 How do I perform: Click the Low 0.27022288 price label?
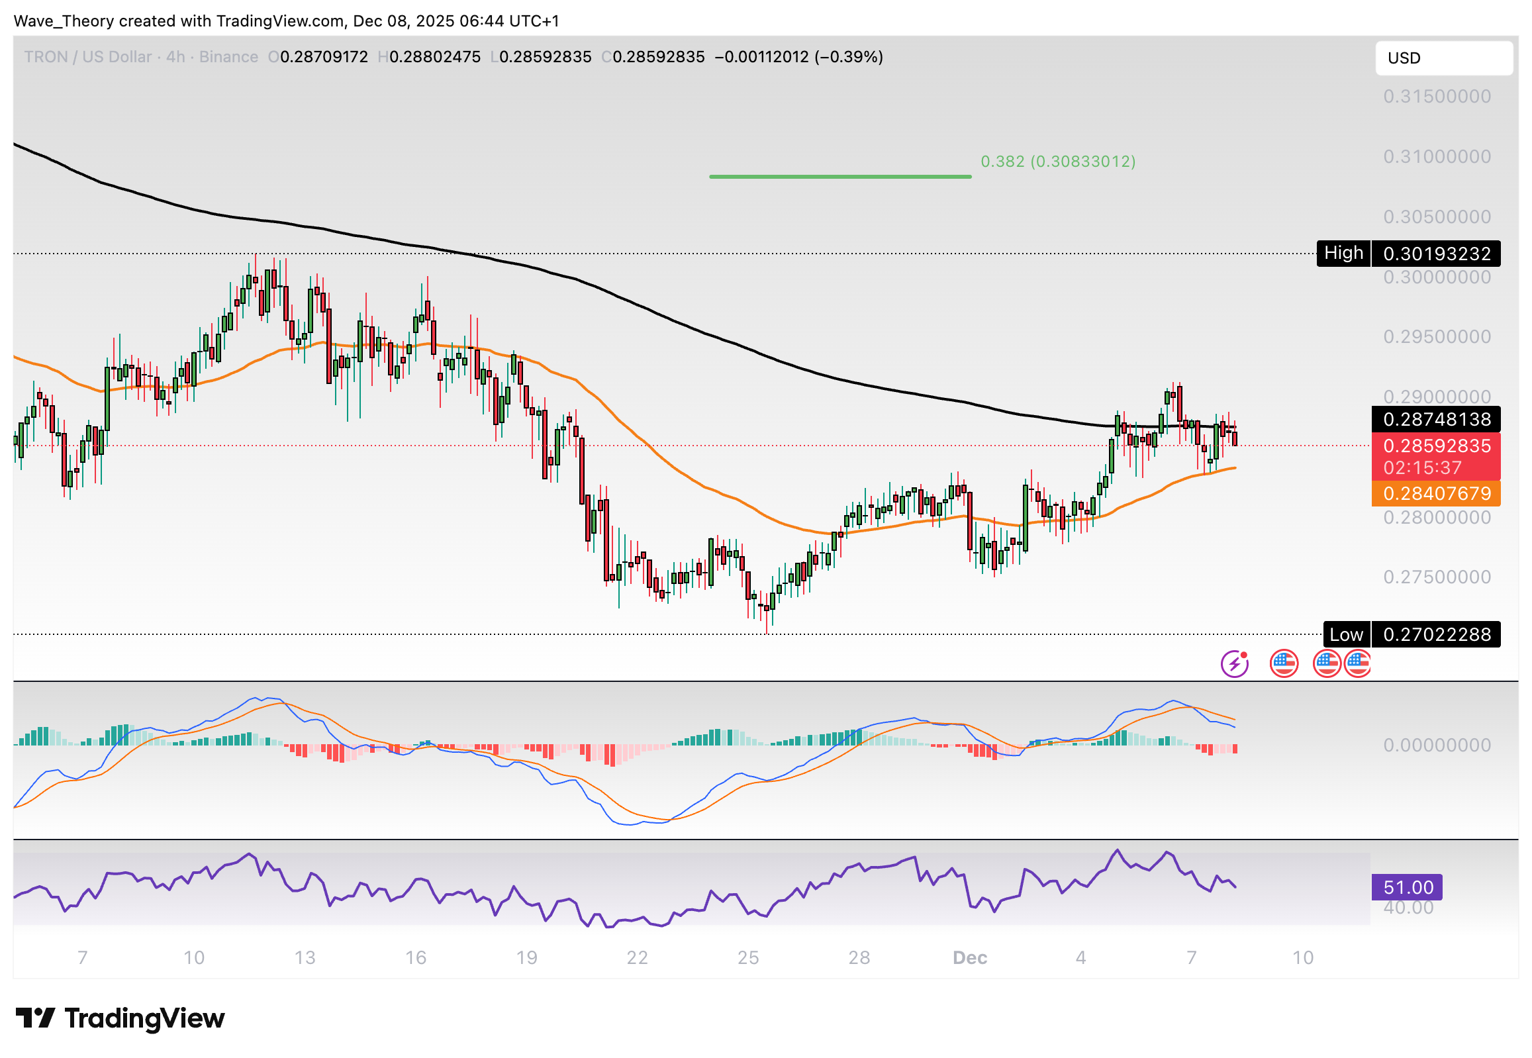(1412, 634)
